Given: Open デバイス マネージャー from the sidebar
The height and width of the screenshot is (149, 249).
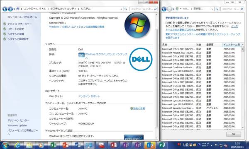Looking at the screenshot, I should 20,24.
